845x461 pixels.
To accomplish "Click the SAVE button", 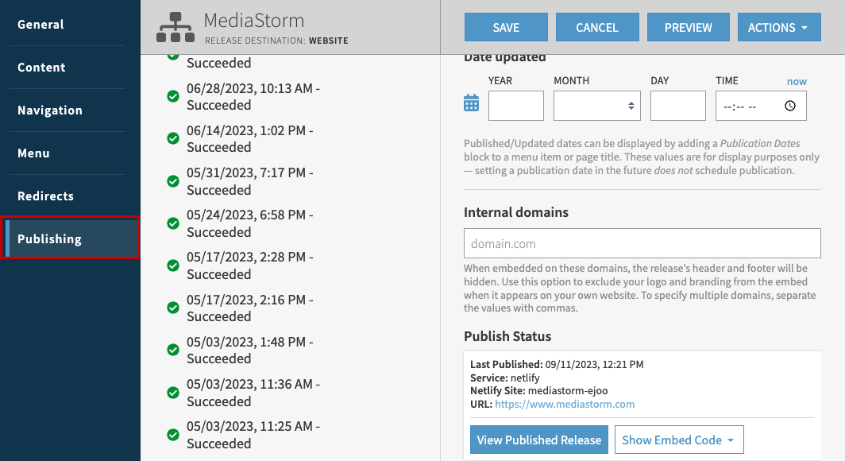I will pos(506,26).
